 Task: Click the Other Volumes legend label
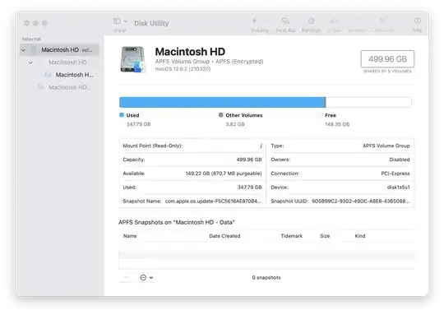pos(244,115)
